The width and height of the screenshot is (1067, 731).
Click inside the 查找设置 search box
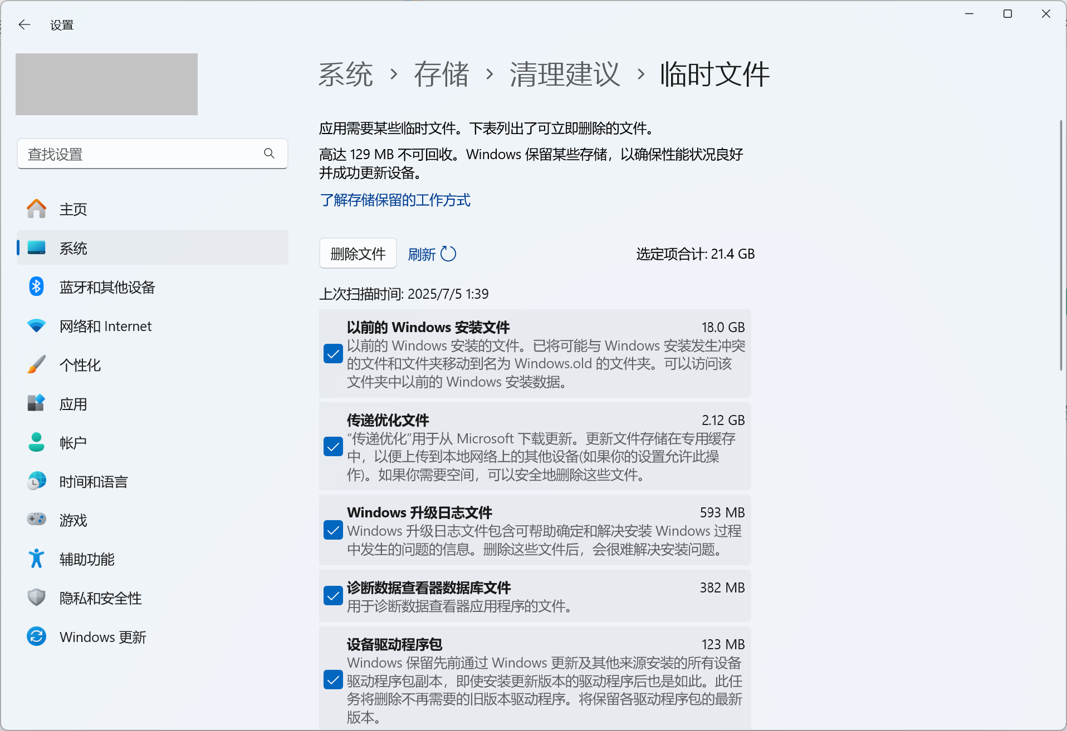tap(139, 154)
